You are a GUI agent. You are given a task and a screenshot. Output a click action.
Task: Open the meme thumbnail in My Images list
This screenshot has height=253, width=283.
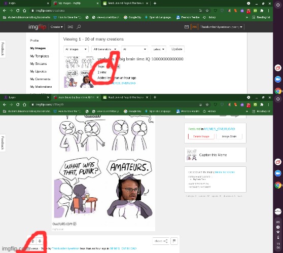[79, 72]
